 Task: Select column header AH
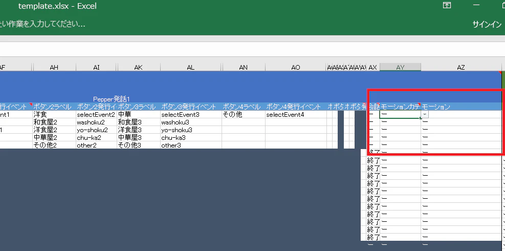[54, 67]
